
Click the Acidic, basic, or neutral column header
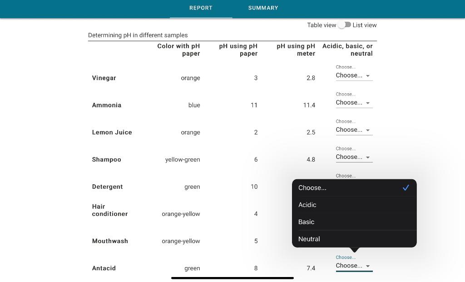coord(347,50)
